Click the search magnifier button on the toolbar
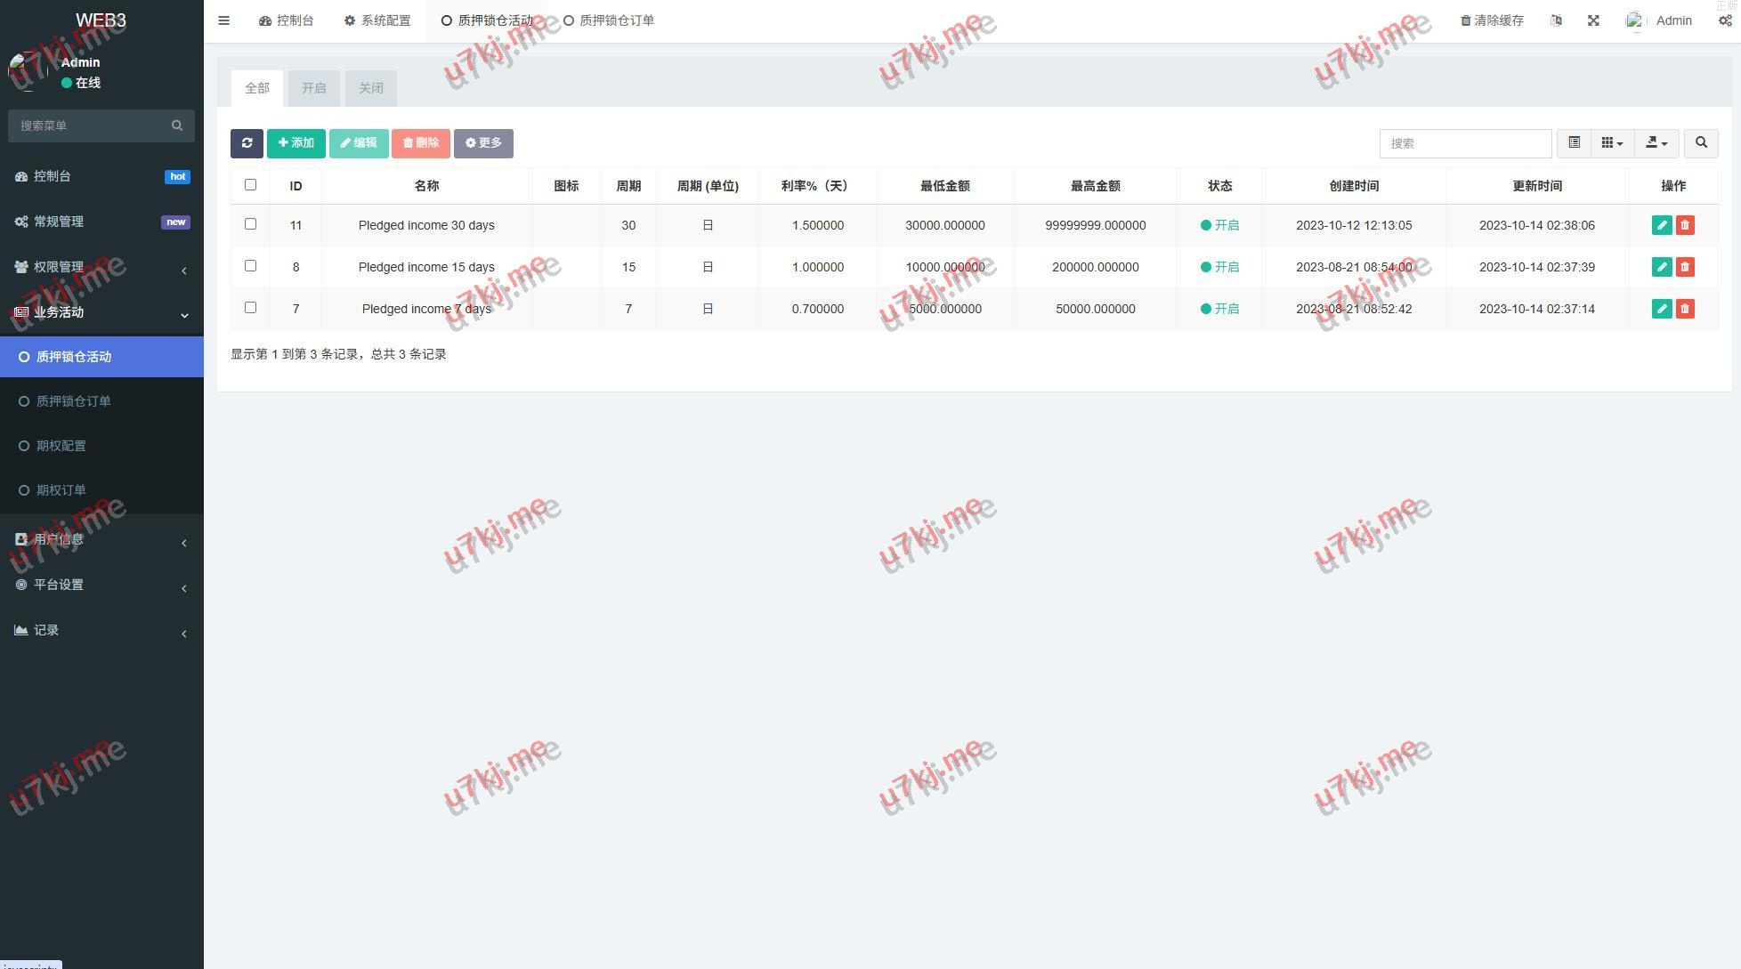 1701,143
